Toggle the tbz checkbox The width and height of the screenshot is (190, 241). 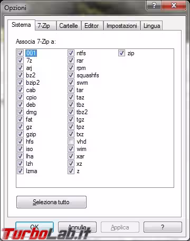(71, 105)
